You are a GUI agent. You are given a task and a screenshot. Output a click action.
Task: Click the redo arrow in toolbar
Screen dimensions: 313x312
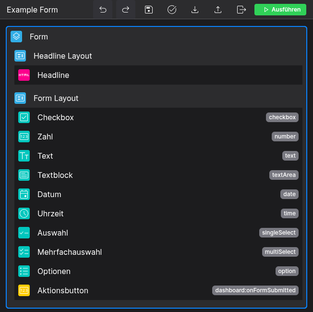pyautogui.click(x=126, y=10)
